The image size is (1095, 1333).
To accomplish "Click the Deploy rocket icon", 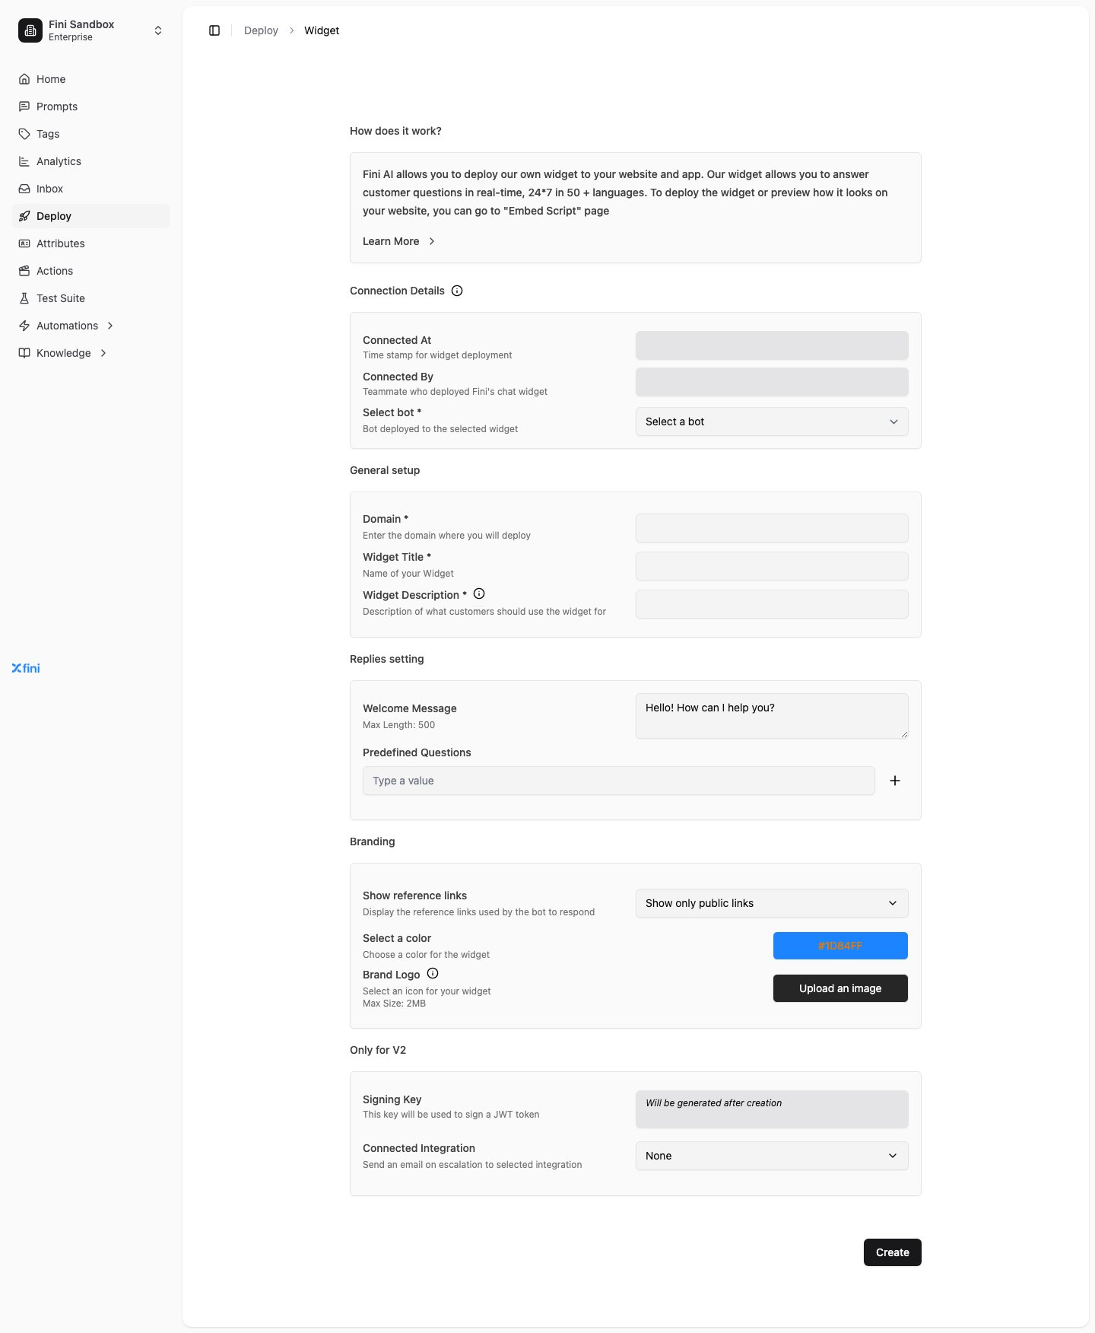I will [24, 216].
